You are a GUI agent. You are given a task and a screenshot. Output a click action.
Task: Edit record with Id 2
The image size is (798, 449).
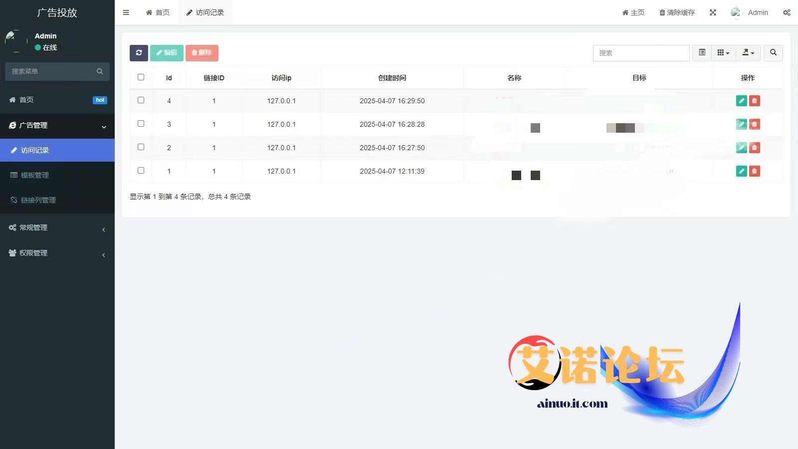[742, 148]
